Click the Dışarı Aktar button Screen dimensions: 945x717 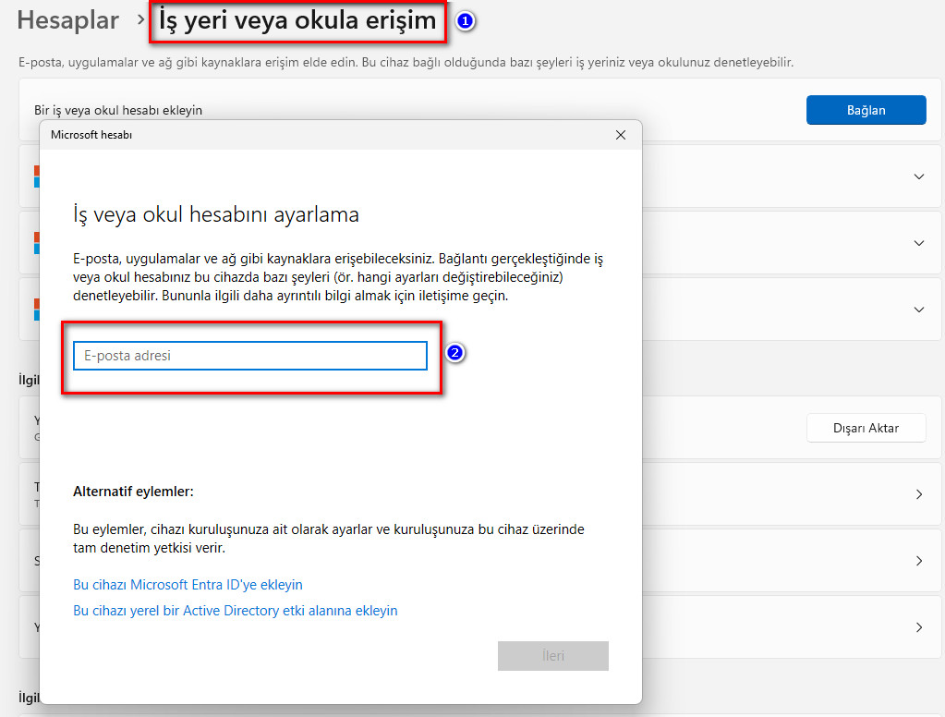(866, 428)
